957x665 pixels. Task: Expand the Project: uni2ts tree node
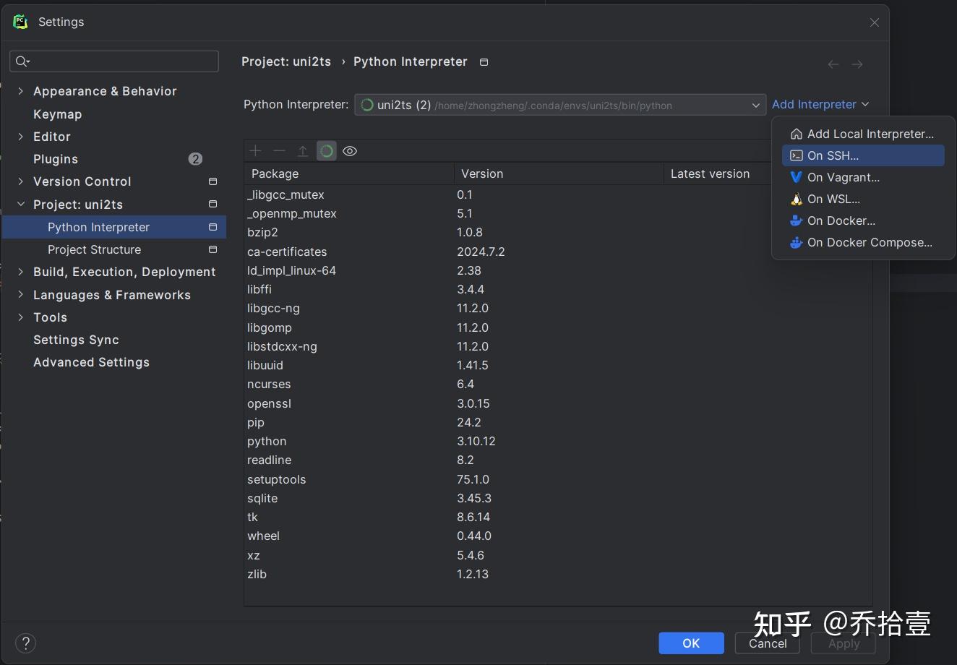[20, 205]
